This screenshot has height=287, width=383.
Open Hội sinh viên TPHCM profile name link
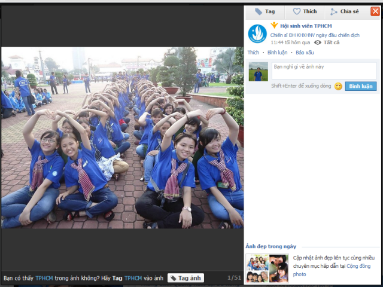point(306,26)
